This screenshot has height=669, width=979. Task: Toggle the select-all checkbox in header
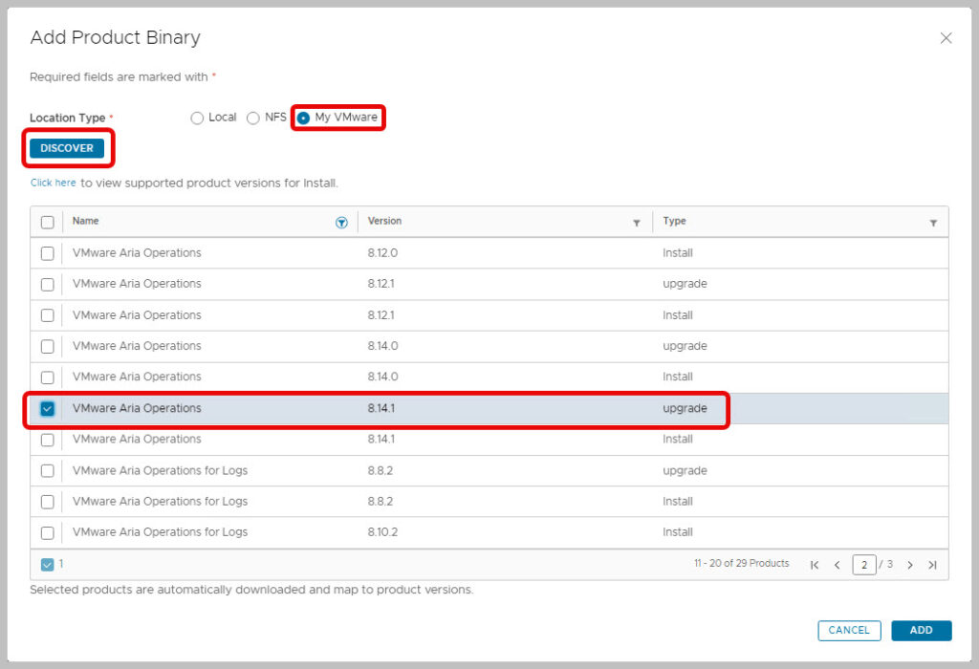[x=47, y=222]
